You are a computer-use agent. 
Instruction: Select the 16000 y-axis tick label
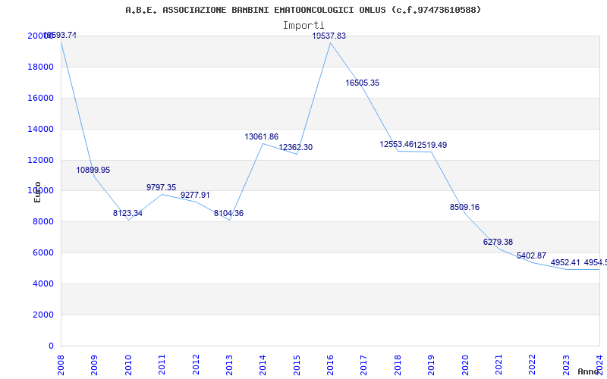pos(40,98)
